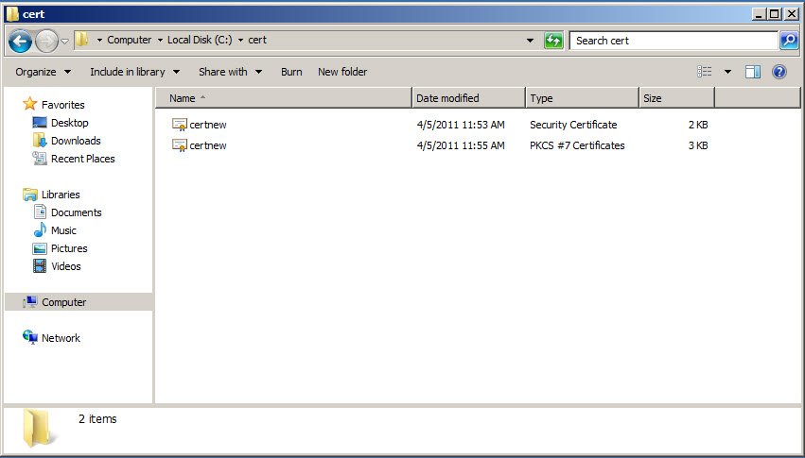
Task: Open Desktop from Favorites
Action: point(70,123)
